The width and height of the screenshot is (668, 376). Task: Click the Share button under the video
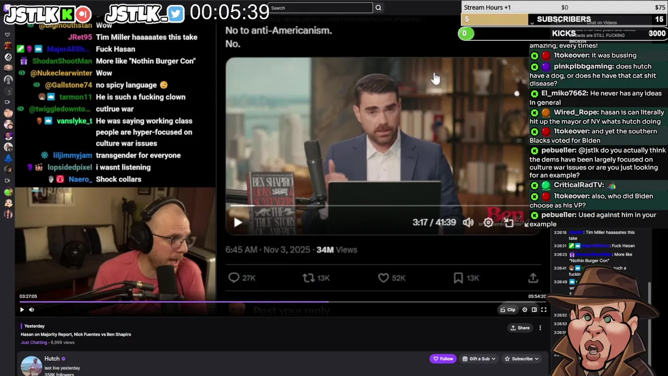(x=520, y=328)
